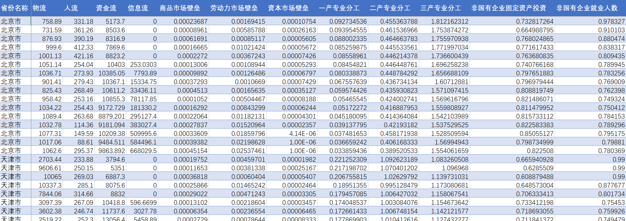Click the first 天津市 row label
This screenshot has height=221, width=626.
[x=11, y=160]
